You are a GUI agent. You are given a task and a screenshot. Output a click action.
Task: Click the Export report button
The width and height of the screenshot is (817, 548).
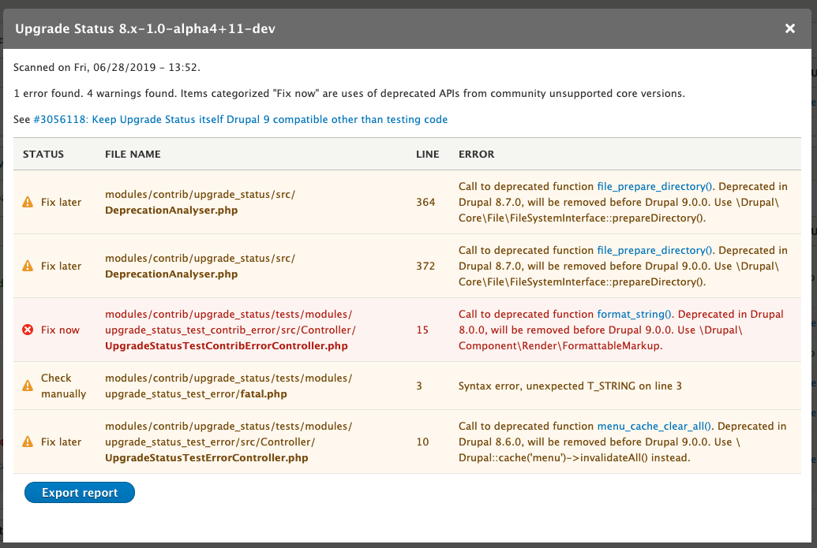point(80,492)
